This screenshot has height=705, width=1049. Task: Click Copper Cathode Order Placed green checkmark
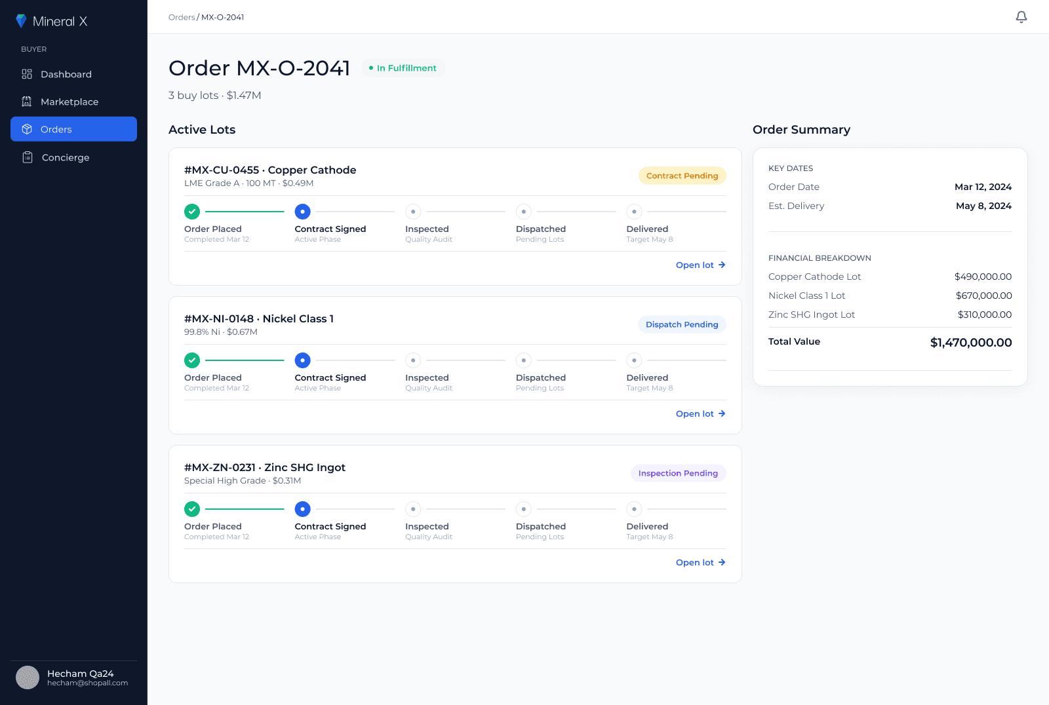coord(192,212)
